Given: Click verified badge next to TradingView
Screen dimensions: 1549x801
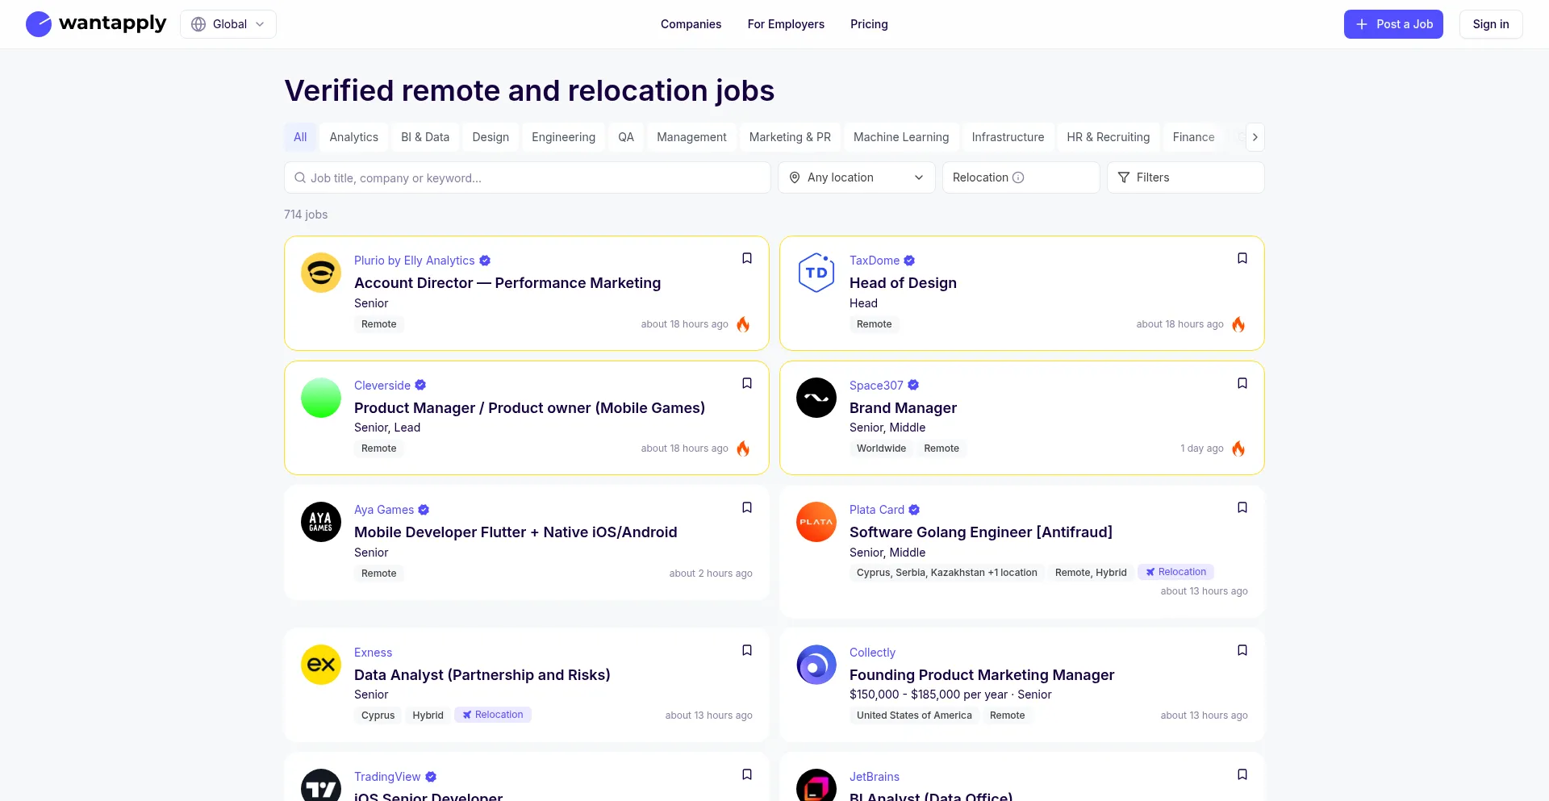Looking at the screenshot, I should click(431, 777).
